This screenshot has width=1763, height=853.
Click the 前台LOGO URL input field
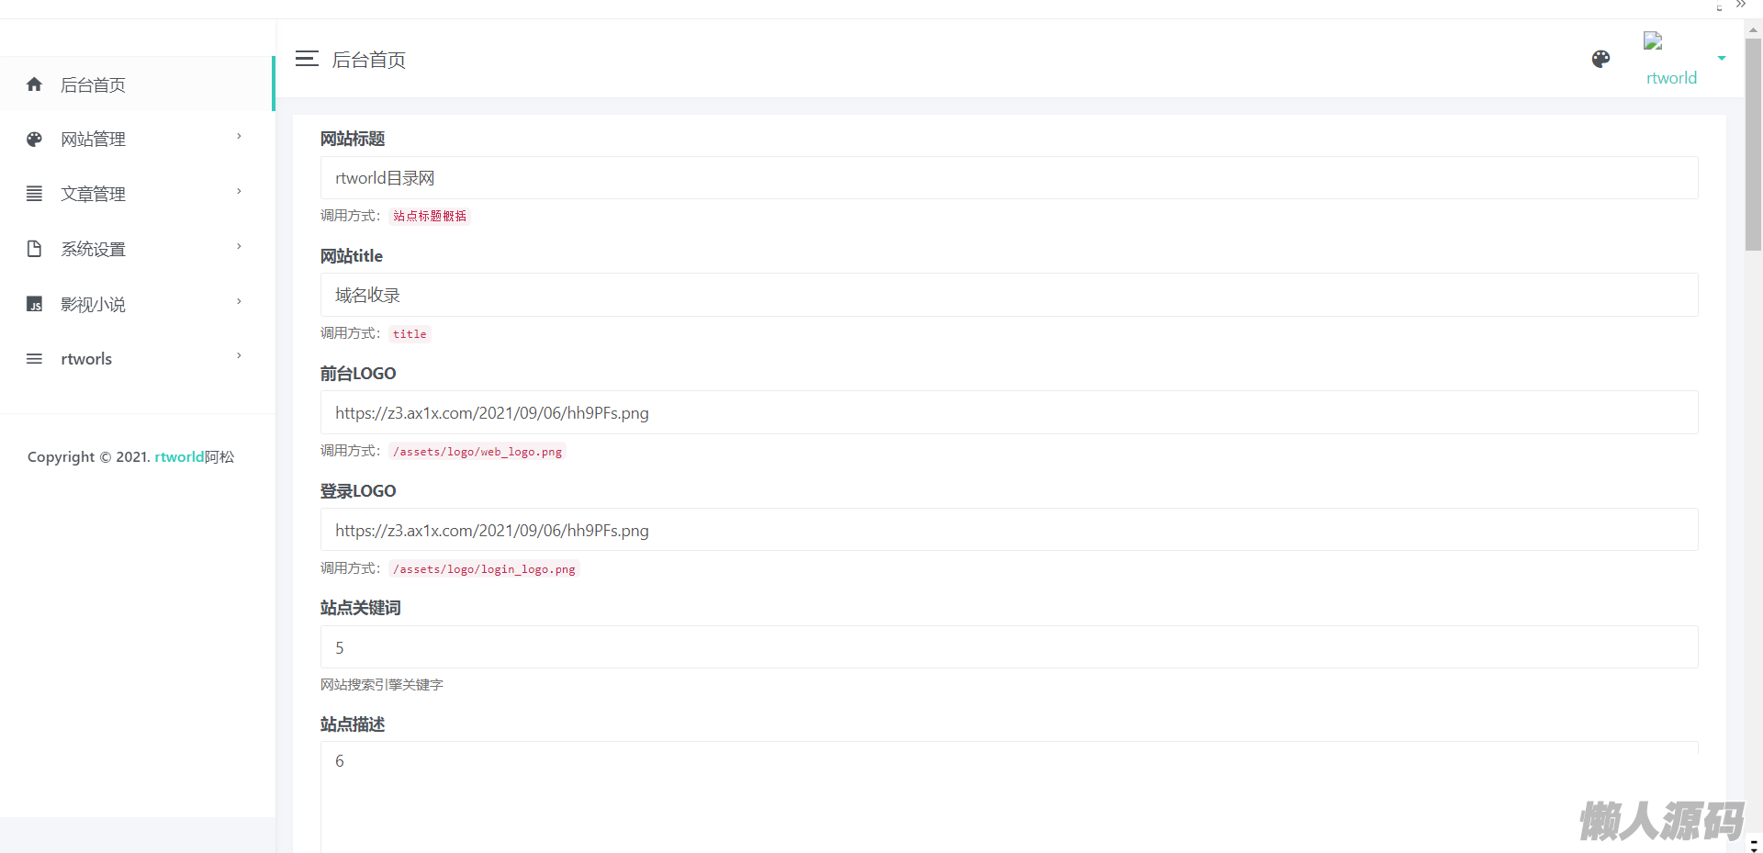1008,413
